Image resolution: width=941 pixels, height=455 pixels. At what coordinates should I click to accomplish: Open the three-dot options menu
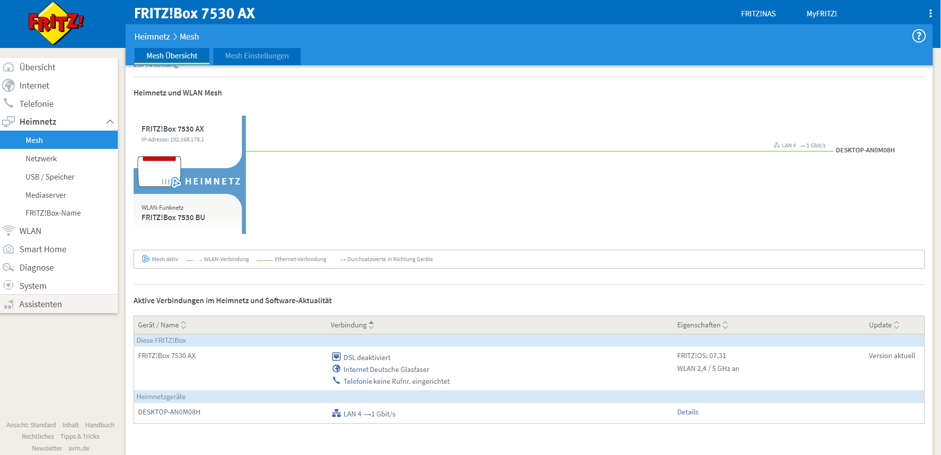(x=931, y=14)
